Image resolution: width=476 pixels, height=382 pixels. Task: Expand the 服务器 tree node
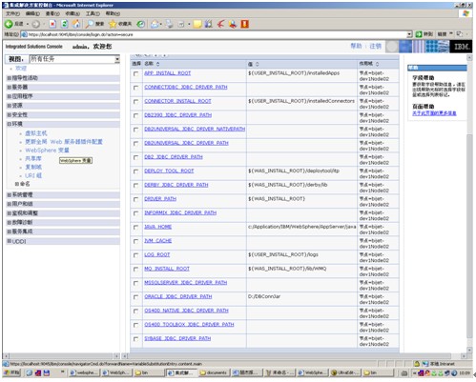click(10, 87)
